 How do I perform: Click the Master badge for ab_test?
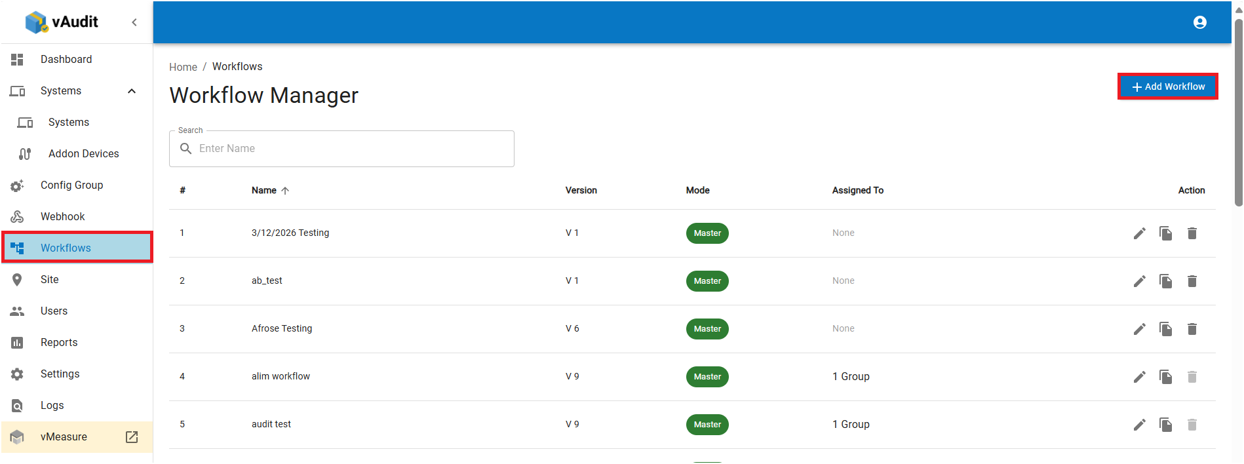pos(707,281)
